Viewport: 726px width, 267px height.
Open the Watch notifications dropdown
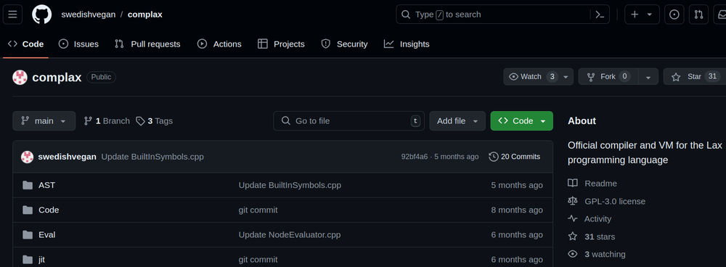(539, 77)
